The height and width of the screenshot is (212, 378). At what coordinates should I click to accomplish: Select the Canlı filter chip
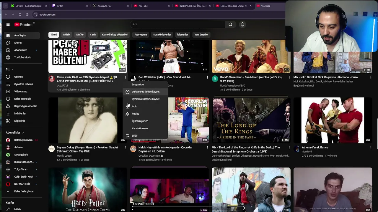point(93,35)
